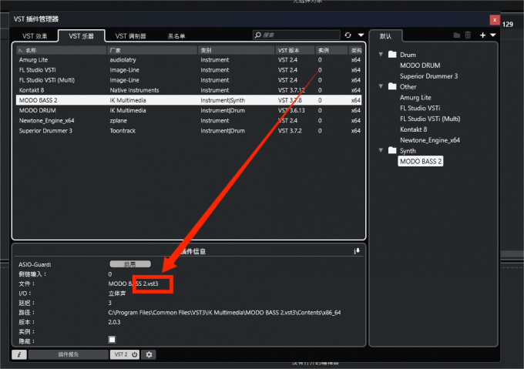The image size is (524, 369).
Task: Click the search field in plugin manager
Action: [x=297, y=35]
